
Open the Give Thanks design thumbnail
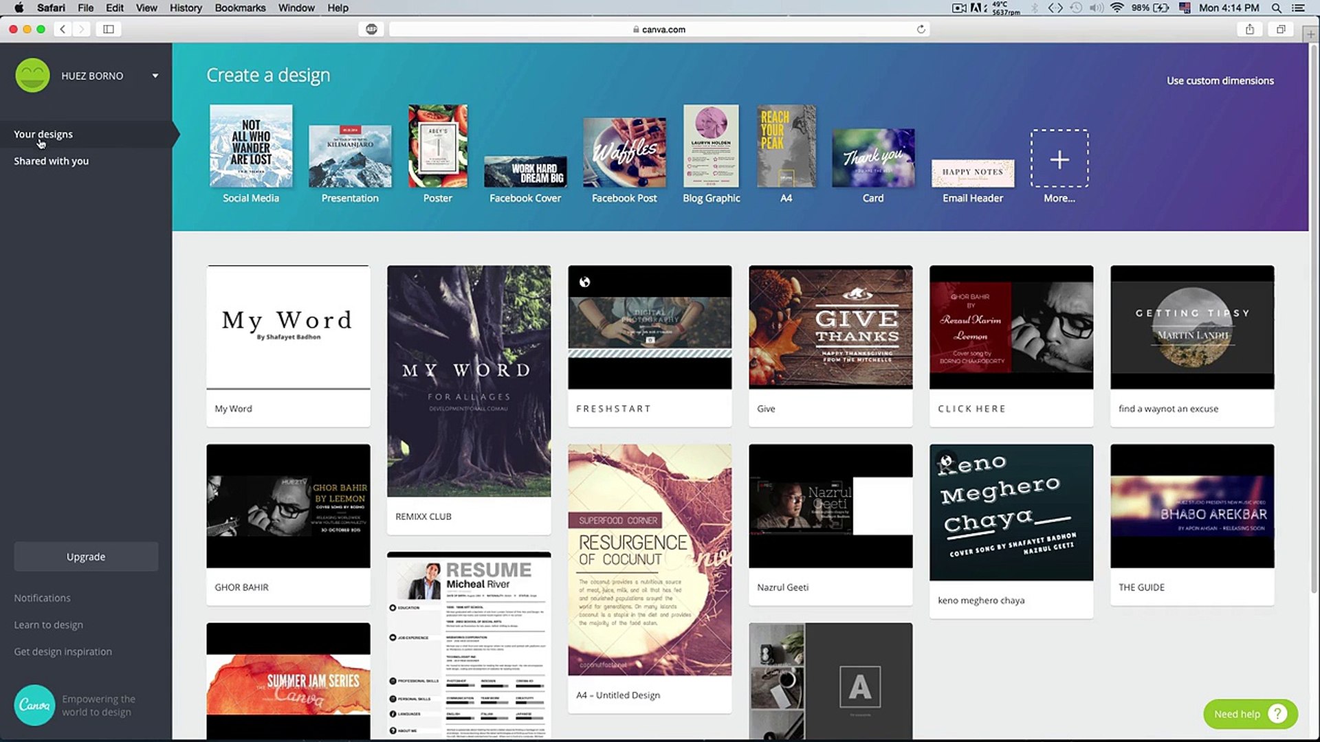coord(830,327)
